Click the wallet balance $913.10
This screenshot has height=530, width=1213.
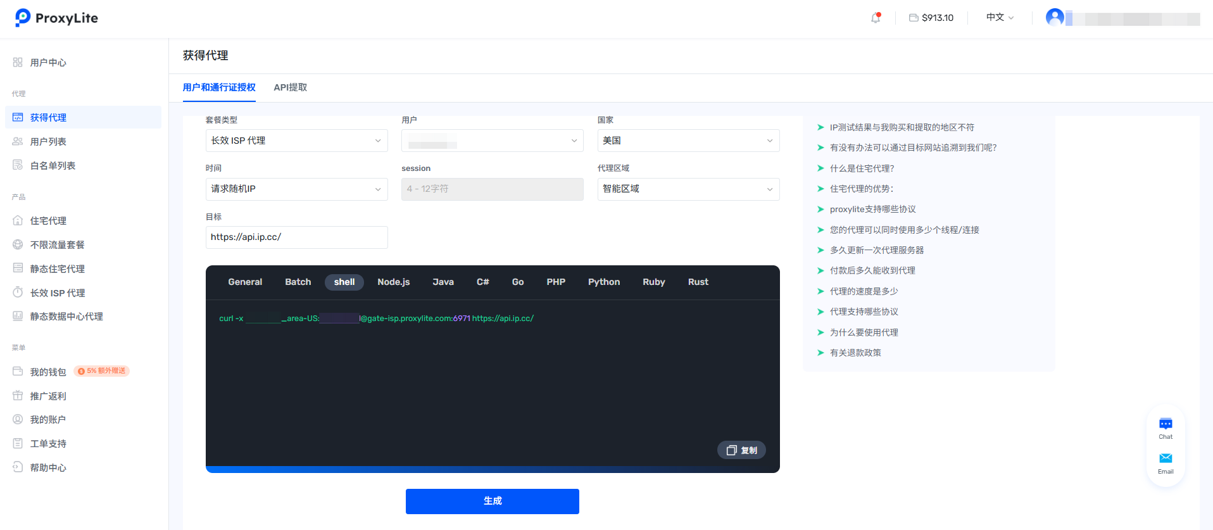pos(931,18)
